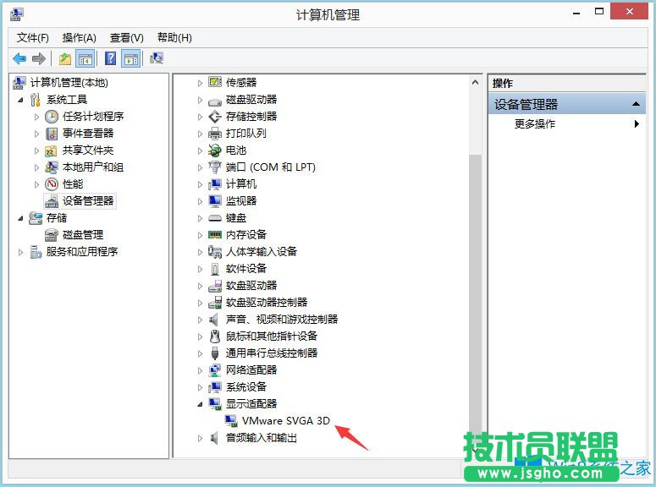Click the Back arrow toolbar icon
The height and width of the screenshot is (487, 656).
19,58
